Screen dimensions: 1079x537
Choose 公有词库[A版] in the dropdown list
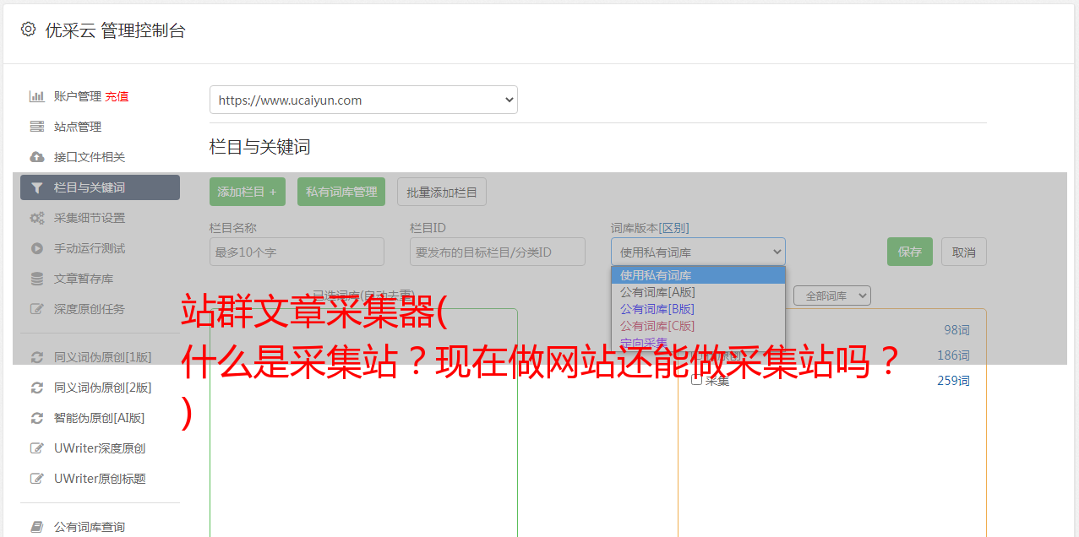(698, 292)
